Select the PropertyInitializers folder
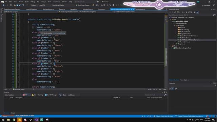This screenshot has height=122, width=217. point(185,34)
